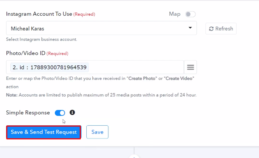Click Save & Send Test Request
Viewport: 259px width, 158px height.
pos(44,132)
